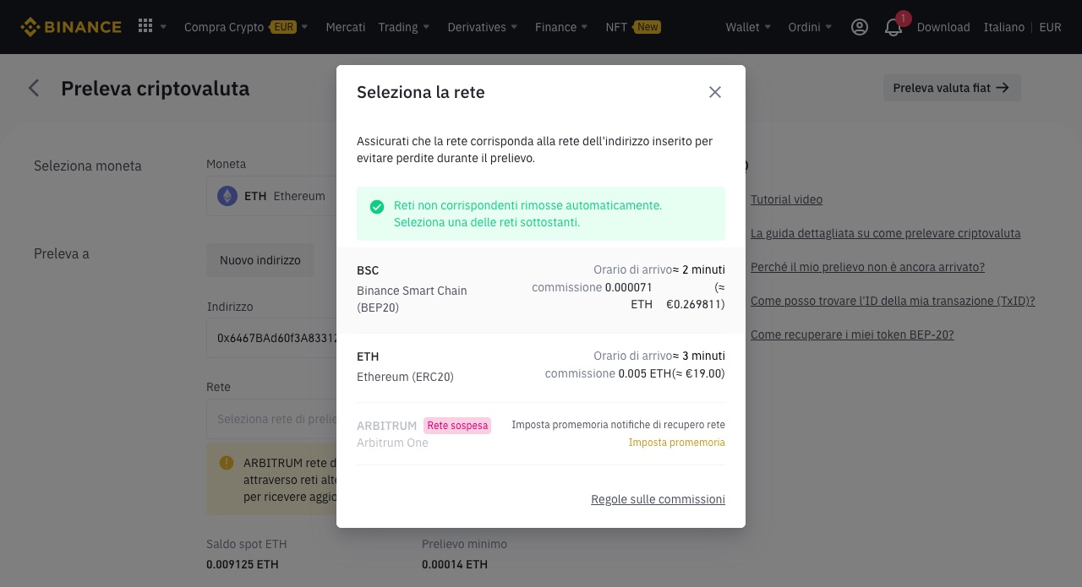This screenshot has height=587, width=1082.
Task: Change language from Italiano
Action: [1004, 27]
